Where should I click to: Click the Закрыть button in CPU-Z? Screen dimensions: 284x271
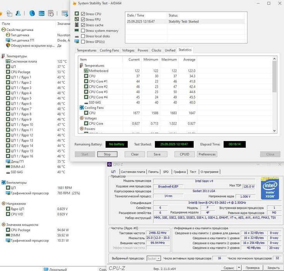(x=273, y=268)
